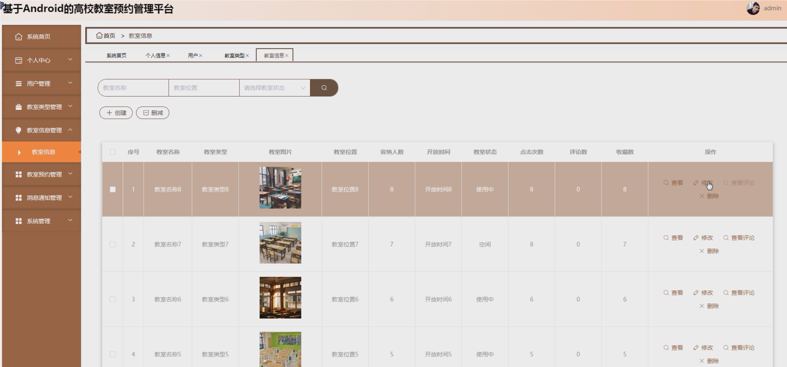Expand 系统管理 with its chevron
This screenshot has width=787, height=367.
(70, 221)
